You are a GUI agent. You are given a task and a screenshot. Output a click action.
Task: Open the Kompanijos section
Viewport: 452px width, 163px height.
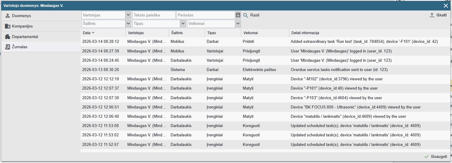click(x=22, y=26)
